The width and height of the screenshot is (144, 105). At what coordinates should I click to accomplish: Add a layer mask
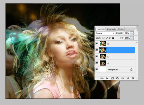(112, 78)
